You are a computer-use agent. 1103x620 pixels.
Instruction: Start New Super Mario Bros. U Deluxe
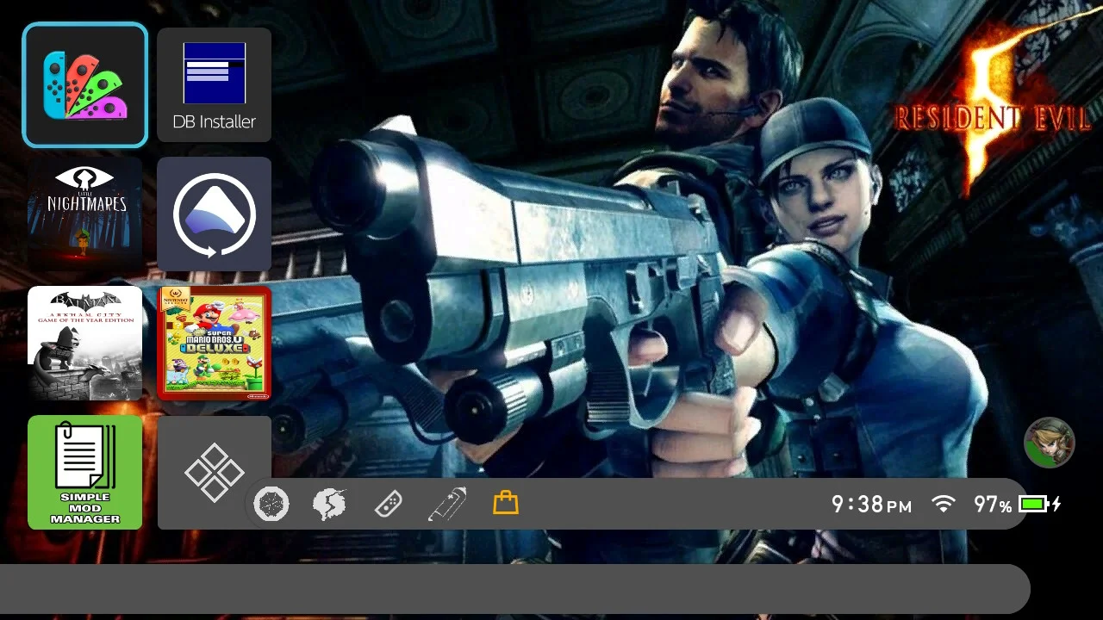[x=214, y=343]
